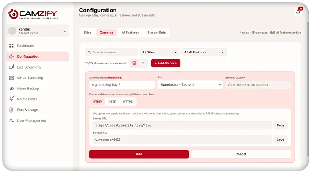Click the Virtual Patrolling icon
311x175 pixels.
[11, 78]
